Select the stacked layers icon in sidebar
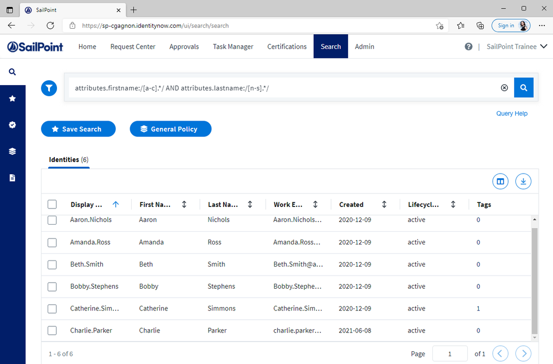 coord(12,152)
